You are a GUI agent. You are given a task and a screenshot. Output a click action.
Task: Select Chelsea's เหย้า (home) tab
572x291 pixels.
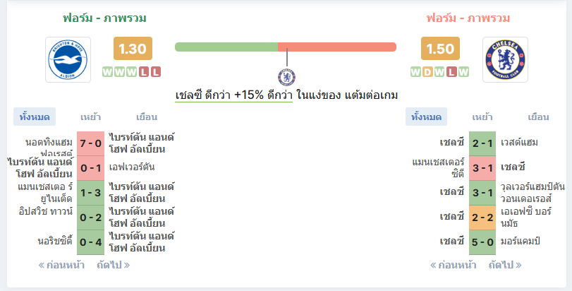click(482, 117)
